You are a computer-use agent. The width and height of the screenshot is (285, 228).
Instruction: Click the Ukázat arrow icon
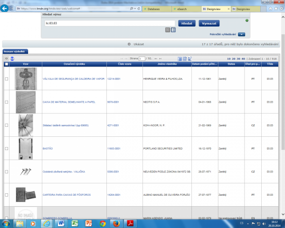(129, 44)
